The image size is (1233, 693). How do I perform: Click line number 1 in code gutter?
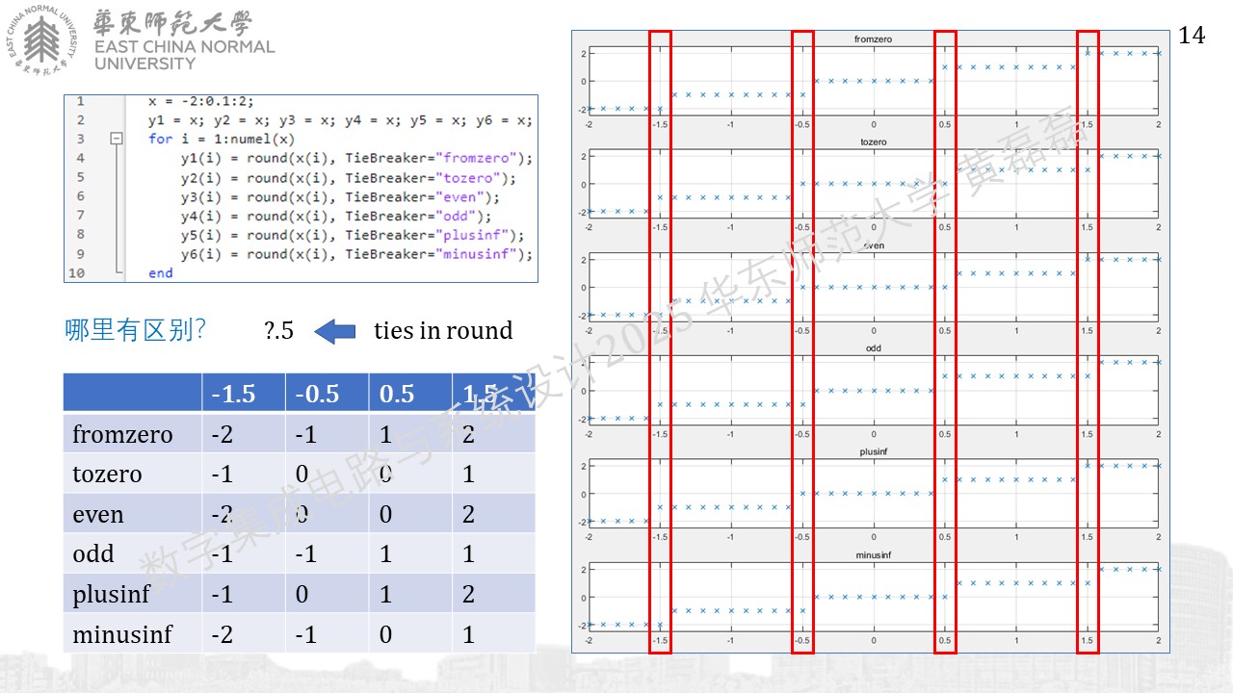click(80, 101)
